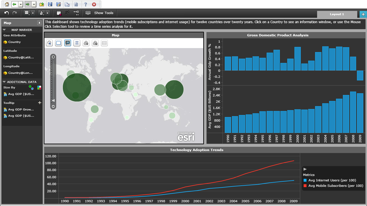The width and height of the screenshot is (367, 206).
Task: Click the Australia bubble on map
Action: [172, 116]
